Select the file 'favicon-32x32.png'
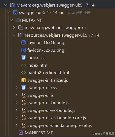Viewport: 115px width, 137px height. point(46,50)
